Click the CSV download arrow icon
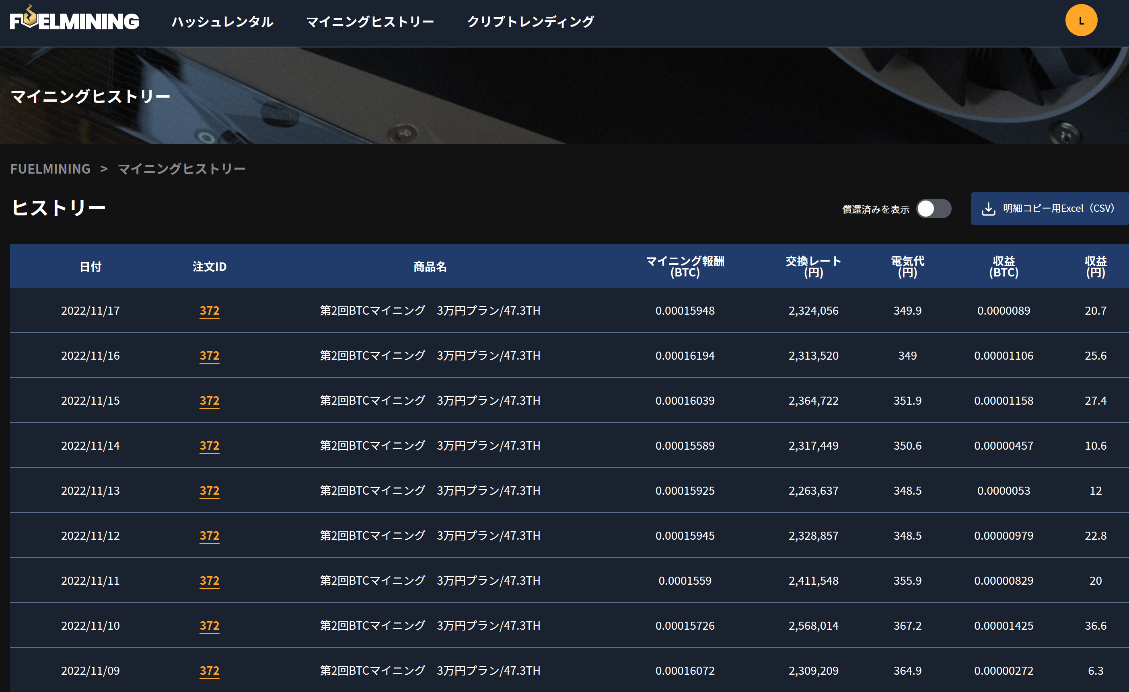 [x=988, y=209]
